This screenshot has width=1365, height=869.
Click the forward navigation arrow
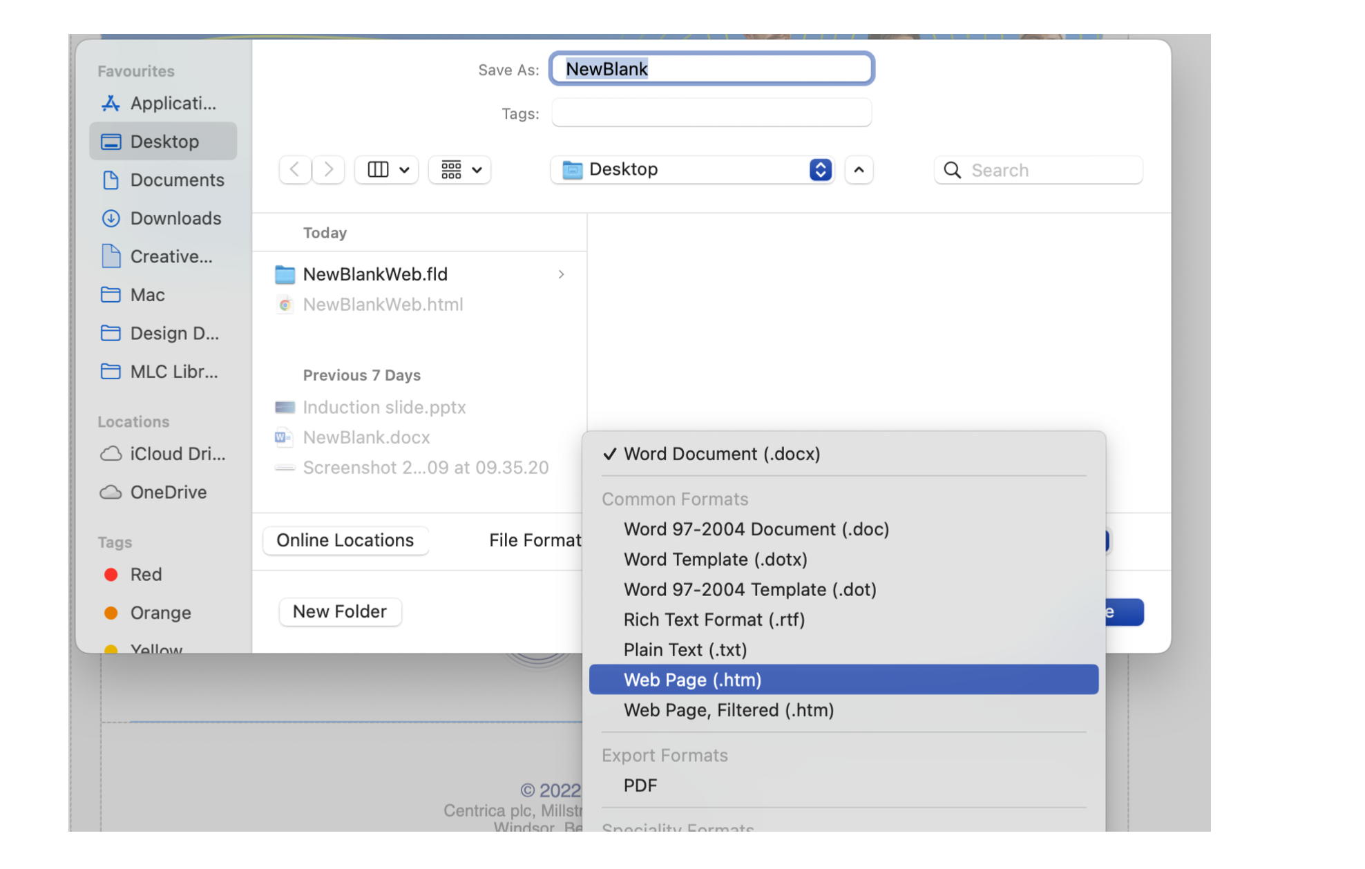click(328, 169)
